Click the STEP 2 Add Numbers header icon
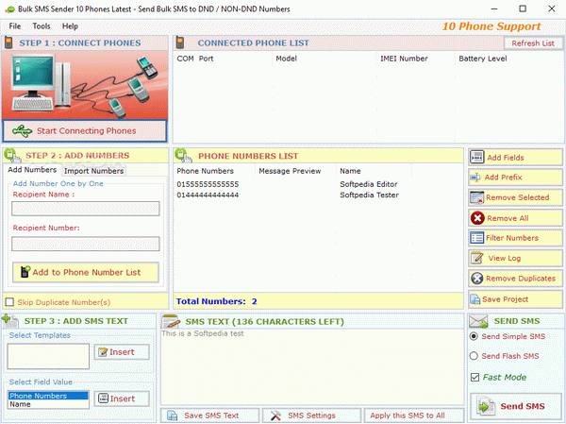This screenshot has width=566, height=424. tap(12, 156)
